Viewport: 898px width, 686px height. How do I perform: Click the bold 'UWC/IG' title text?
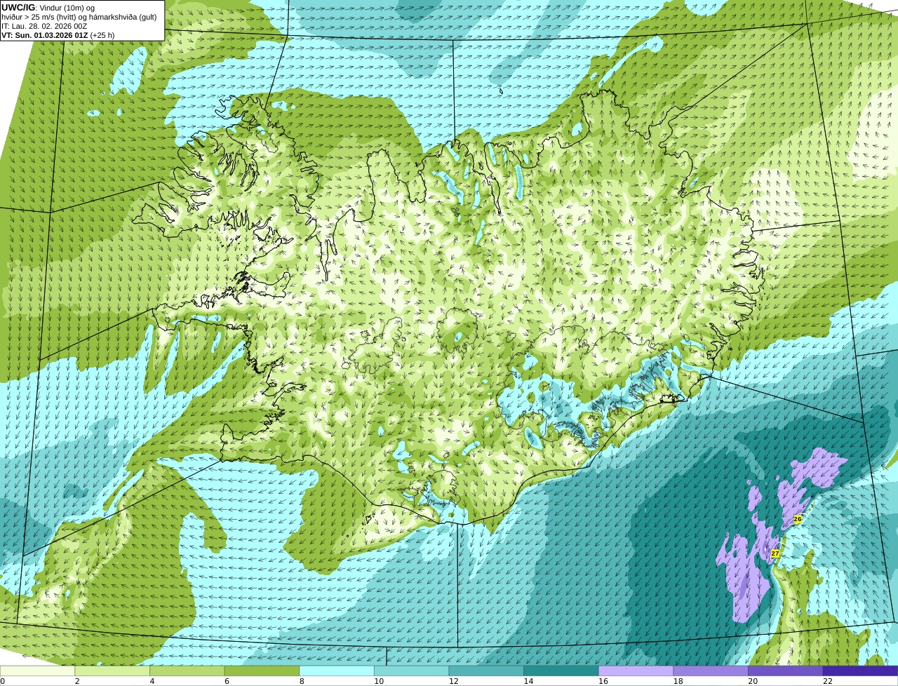click(18, 8)
